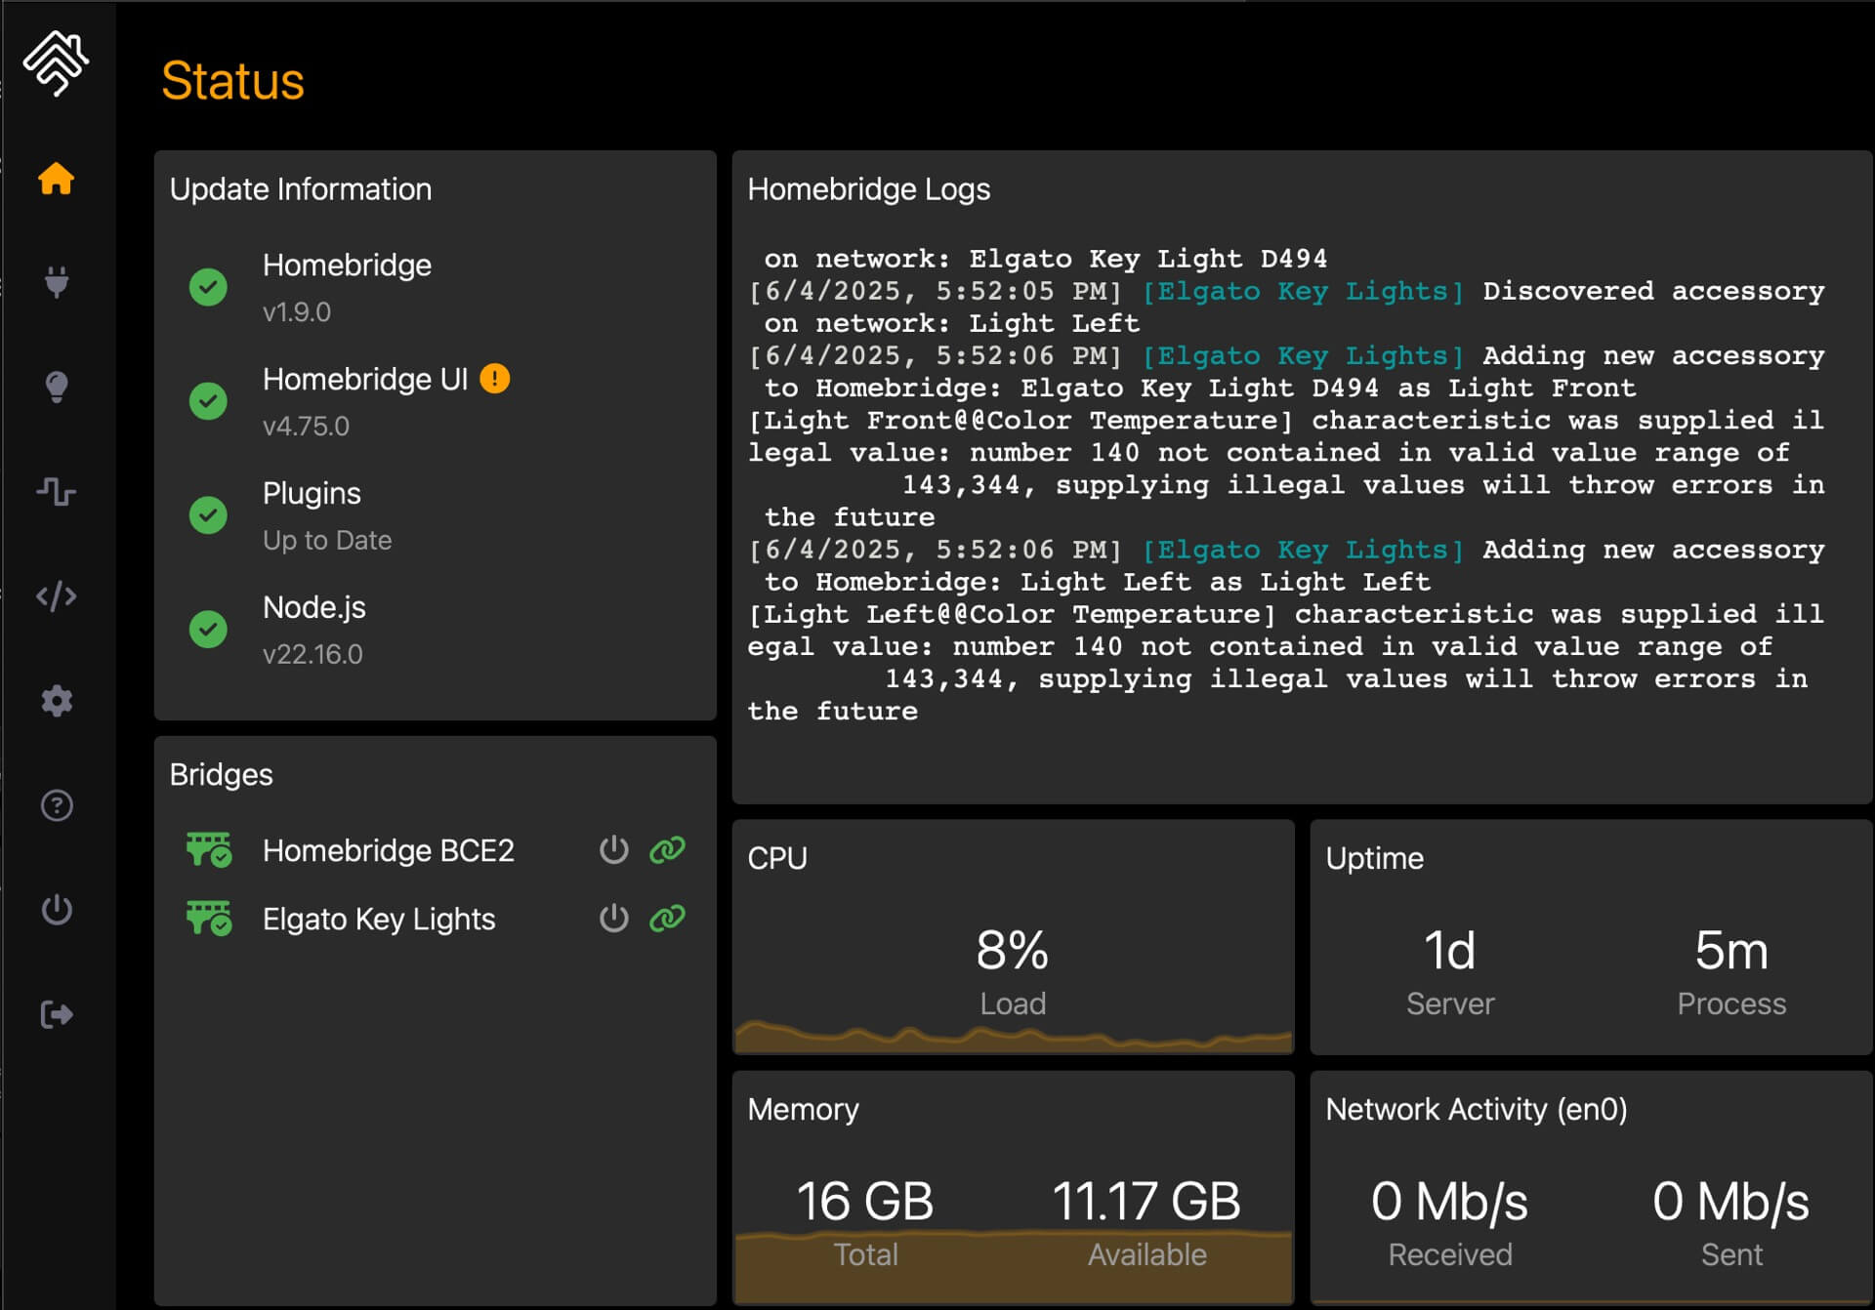Open the Accessories lightbulb icon
The image size is (1875, 1310).
[57, 387]
